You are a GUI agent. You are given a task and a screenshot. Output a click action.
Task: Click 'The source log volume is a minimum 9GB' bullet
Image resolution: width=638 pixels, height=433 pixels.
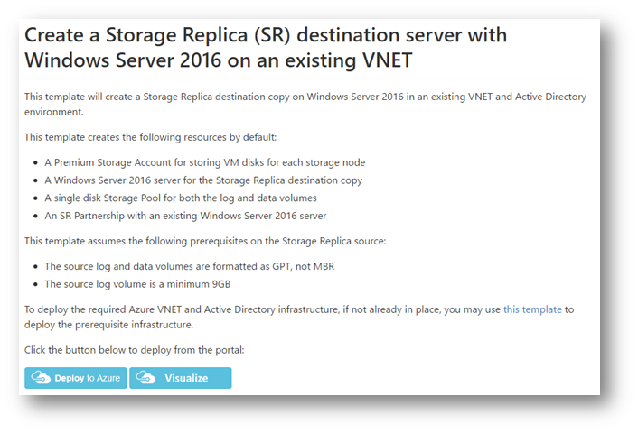pos(137,284)
